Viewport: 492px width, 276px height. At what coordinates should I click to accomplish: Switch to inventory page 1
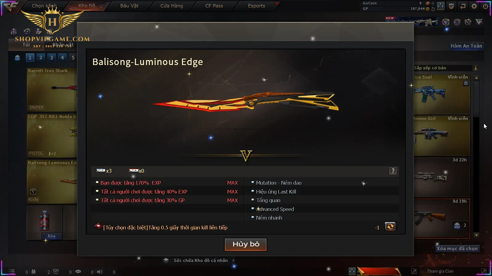(x=30, y=57)
